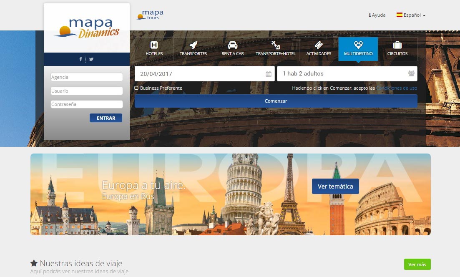This screenshot has width=460, height=277.
Task: Focus the Agencia input field
Action: pyautogui.click(x=87, y=77)
